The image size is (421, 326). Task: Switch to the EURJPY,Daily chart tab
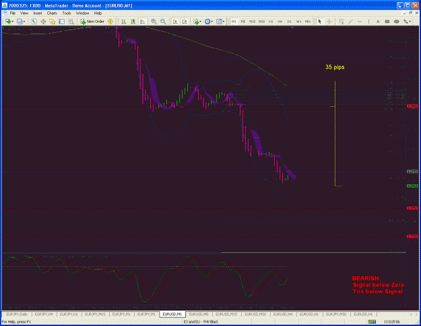coord(17,314)
